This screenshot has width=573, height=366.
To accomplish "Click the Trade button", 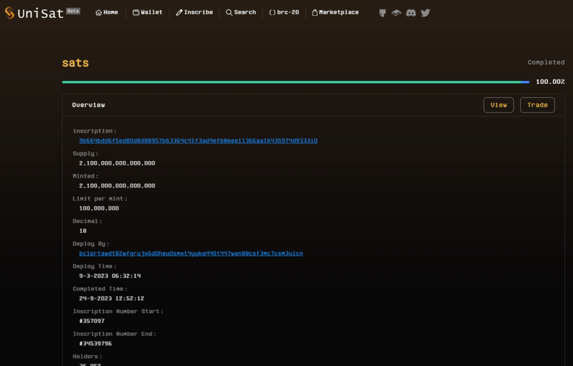I will [x=537, y=105].
